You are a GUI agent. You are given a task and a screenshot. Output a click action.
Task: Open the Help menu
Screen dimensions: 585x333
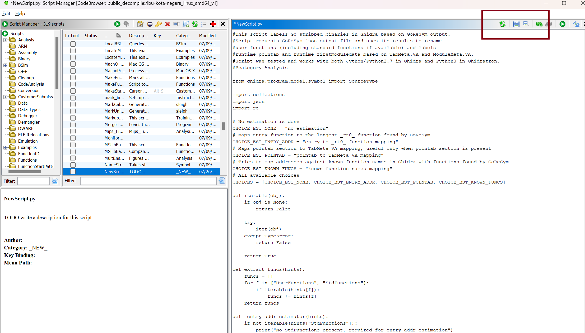pyautogui.click(x=20, y=13)
